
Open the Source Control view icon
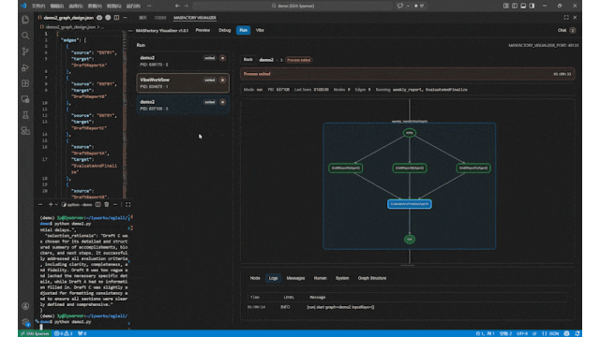pyautogui.click(x=25, y=51)
